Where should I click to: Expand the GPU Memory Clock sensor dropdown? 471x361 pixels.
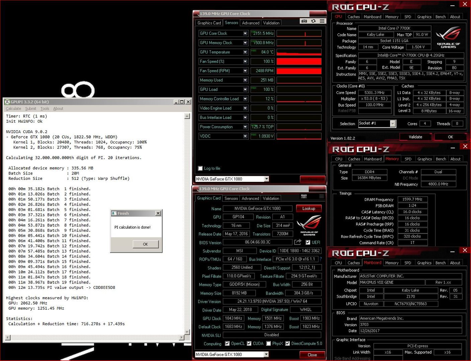(x=245, y=43)
